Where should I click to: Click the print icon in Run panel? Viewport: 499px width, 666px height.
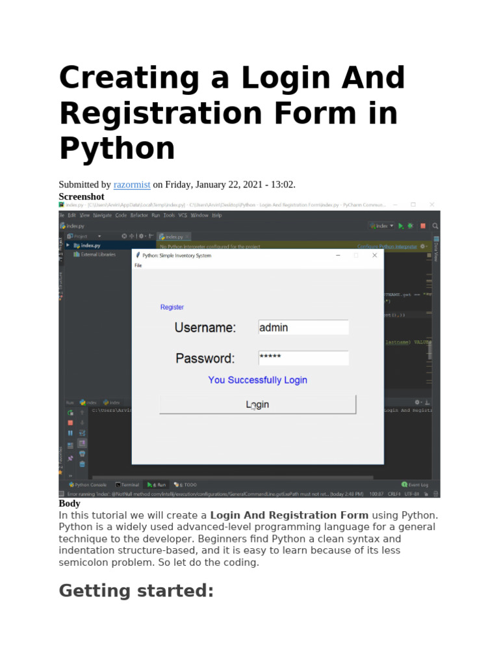pyautogui.click(x=83, y=454)
